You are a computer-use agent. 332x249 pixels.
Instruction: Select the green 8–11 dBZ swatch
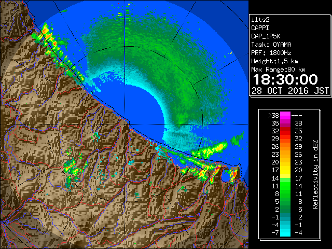tap(285, 193)
